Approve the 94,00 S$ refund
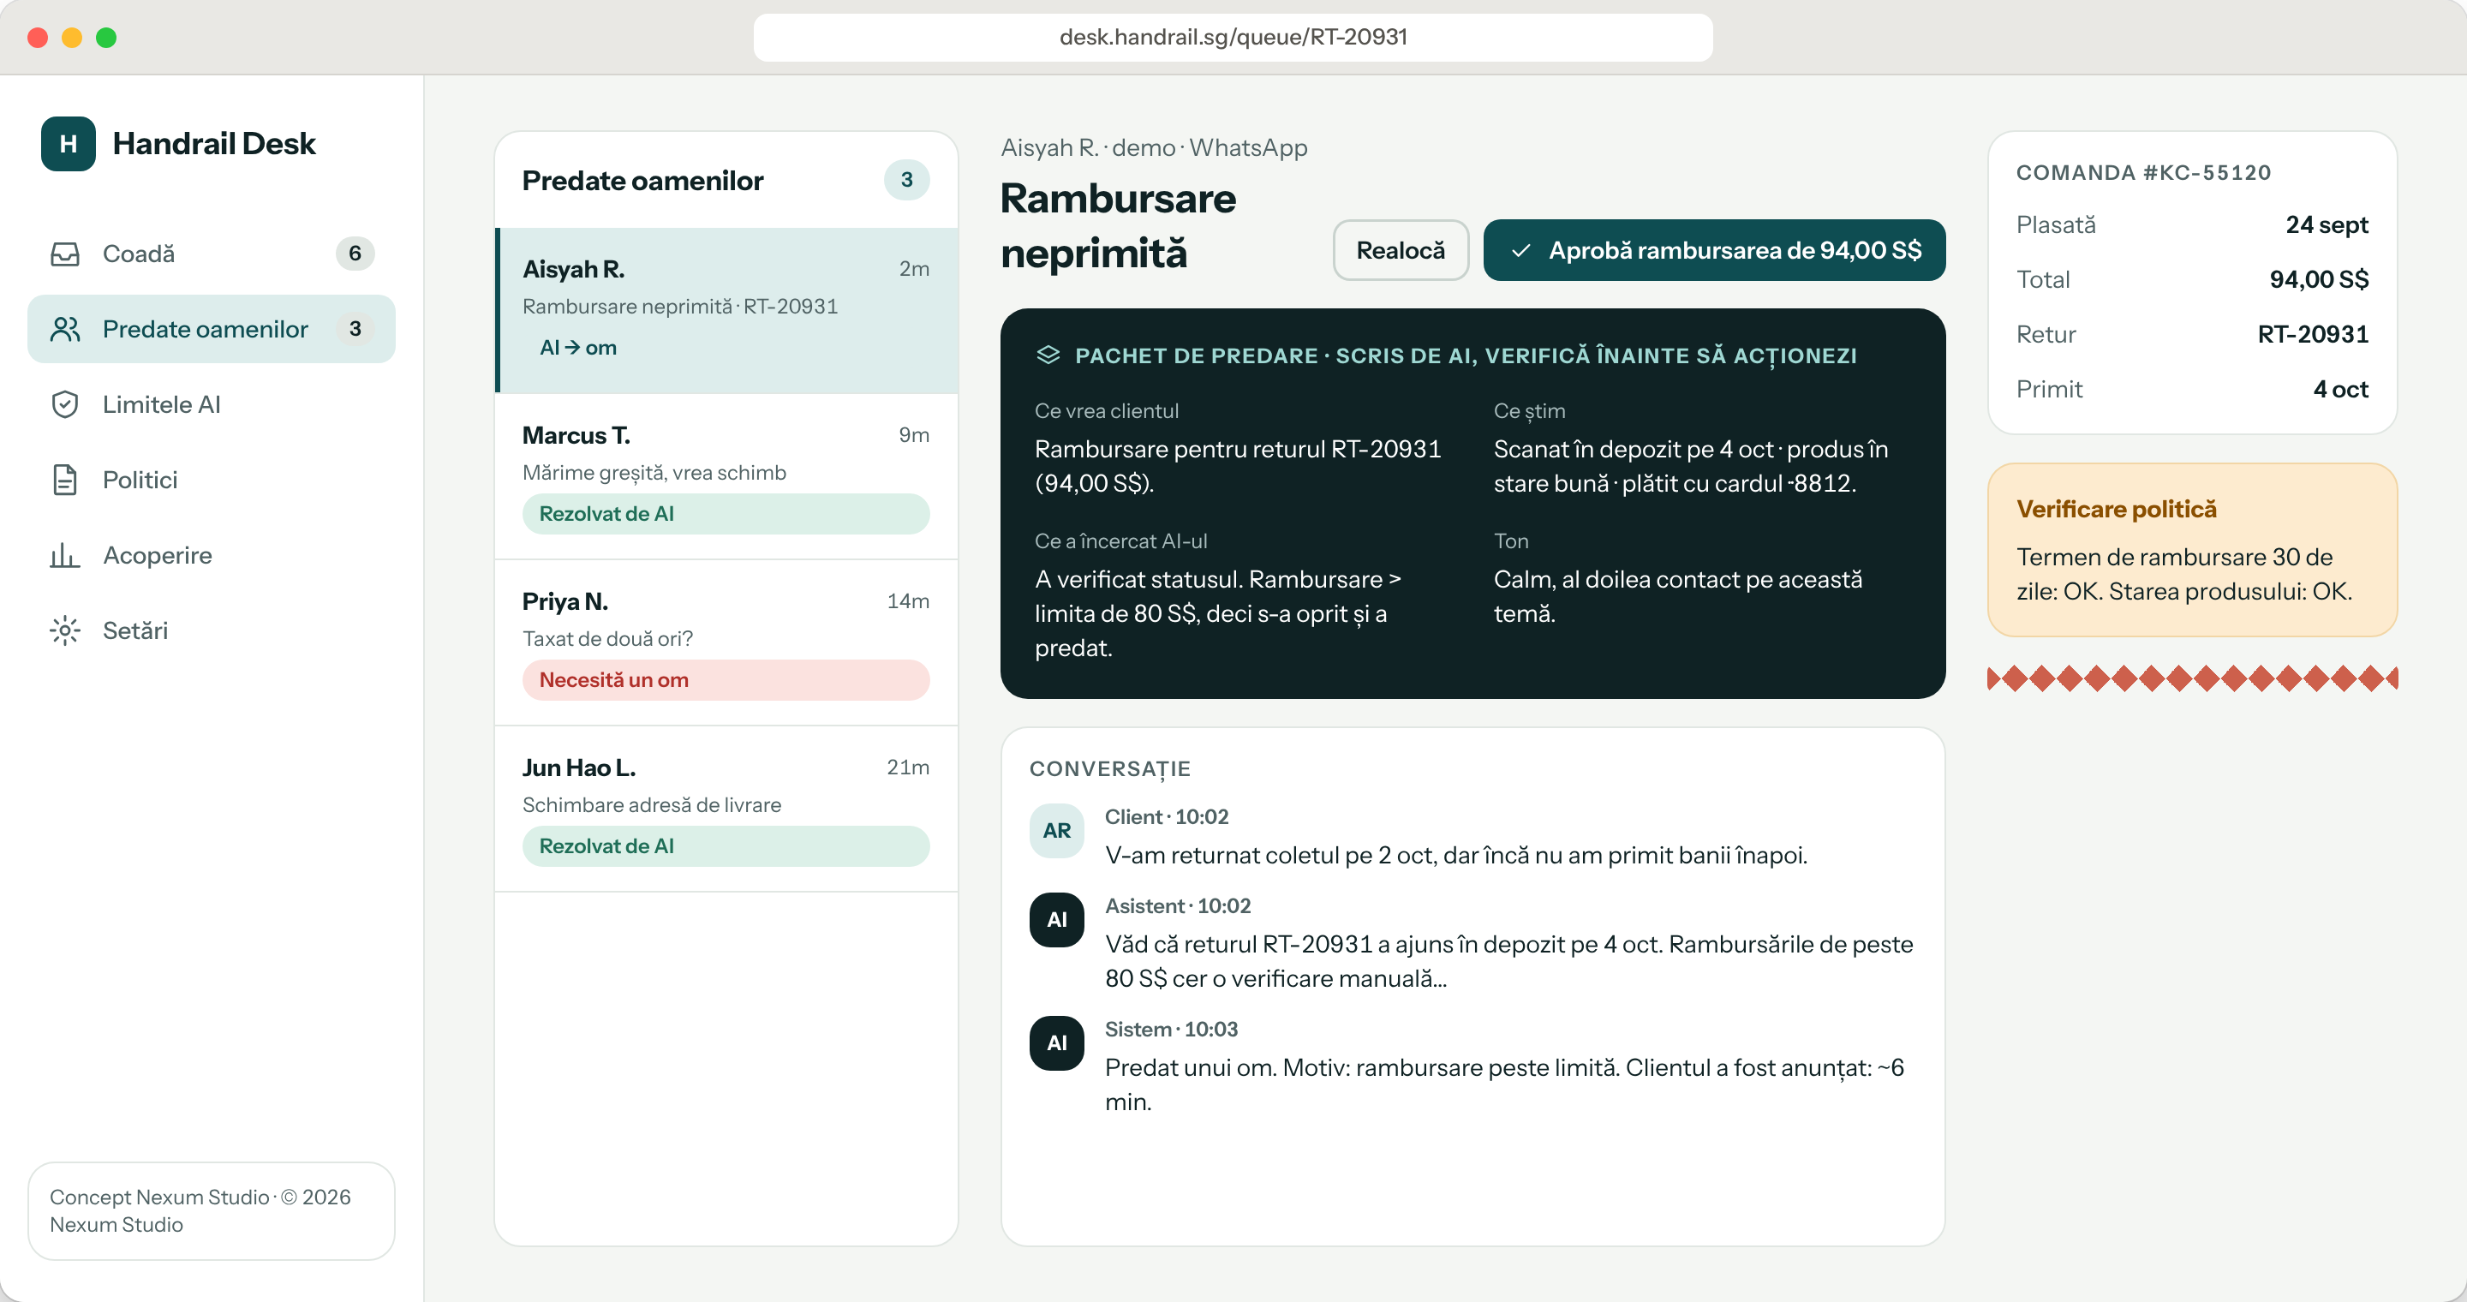This screenshot has width=2467, height=1302. click(1714, 251)
